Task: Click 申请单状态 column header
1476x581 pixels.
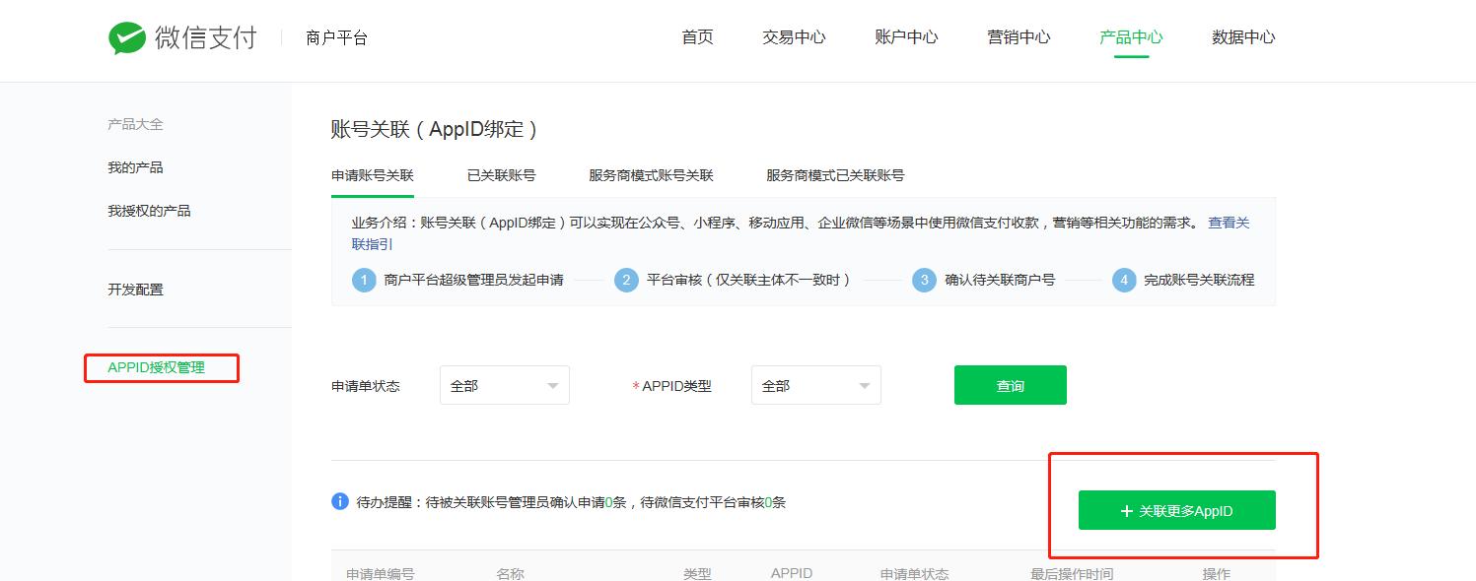Action: pos(914,573)
